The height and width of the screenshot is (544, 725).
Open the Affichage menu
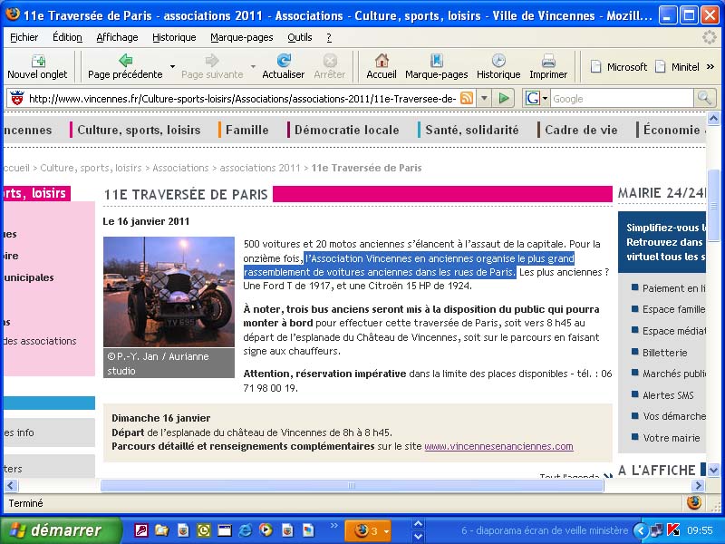pyautogui.click(x=117, y=37)
